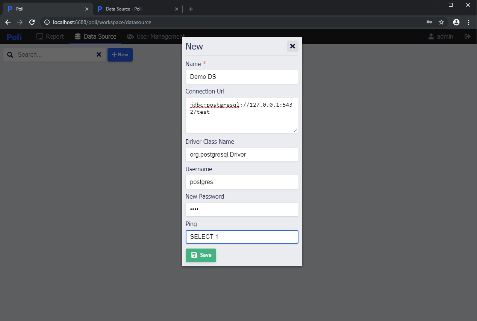Open the admin user account menu
This screenshot has width=477, height=321.
coord(441,37)
